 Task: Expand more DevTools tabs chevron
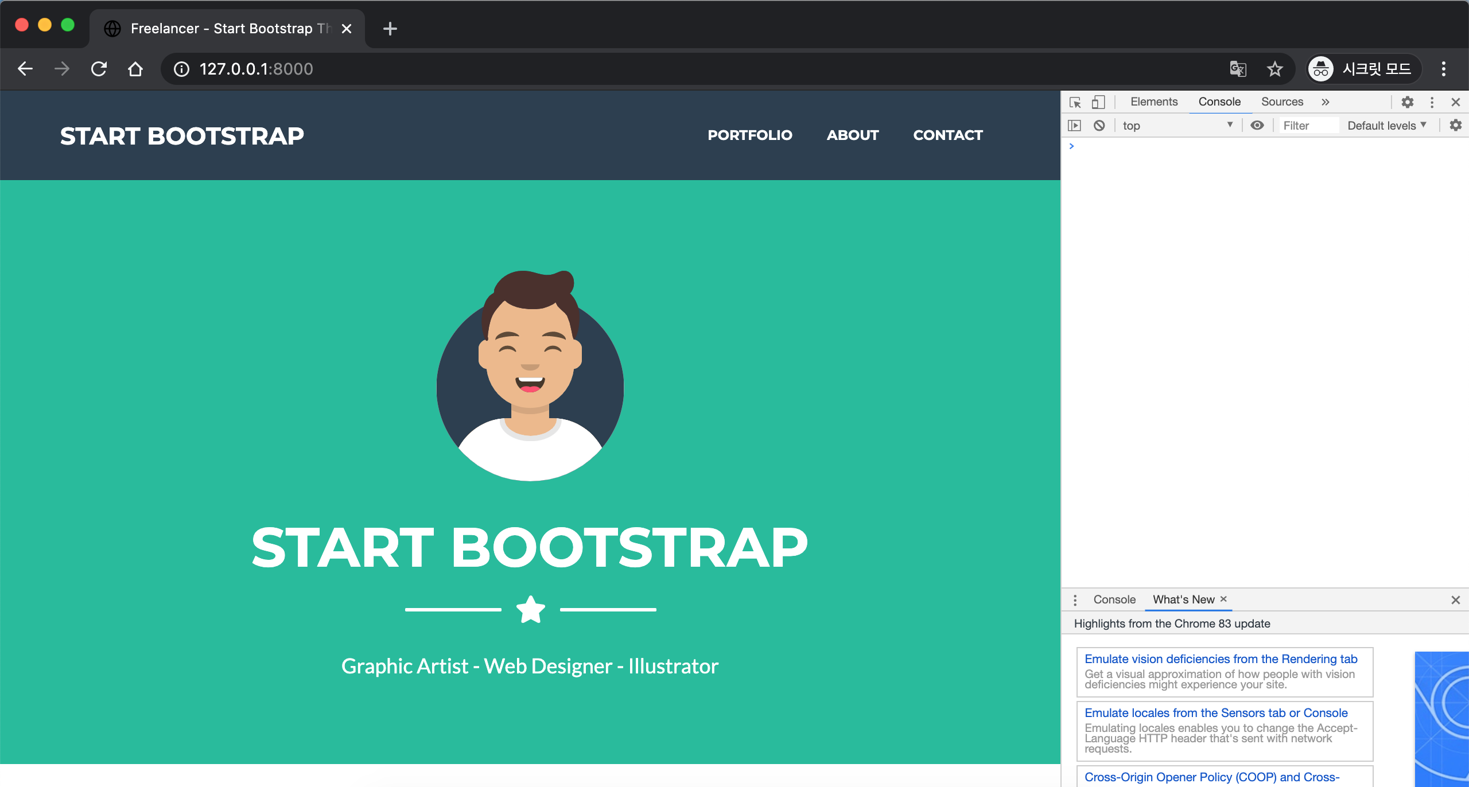tap(1325, 102)
